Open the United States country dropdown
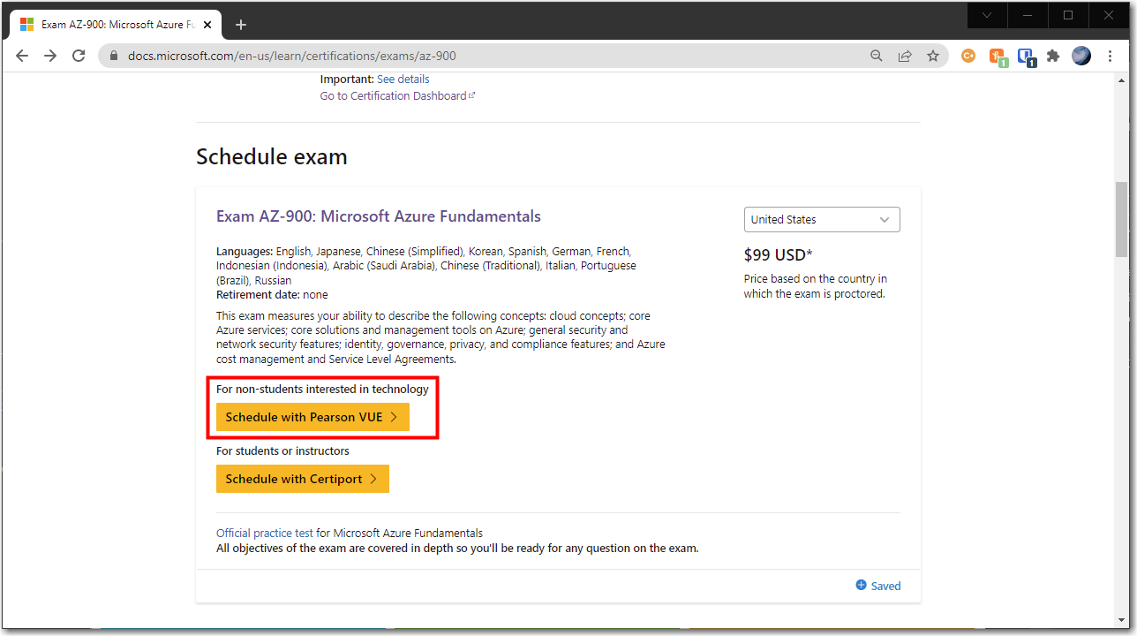This screenshot has width=1137, height=636. pos(822,219)
